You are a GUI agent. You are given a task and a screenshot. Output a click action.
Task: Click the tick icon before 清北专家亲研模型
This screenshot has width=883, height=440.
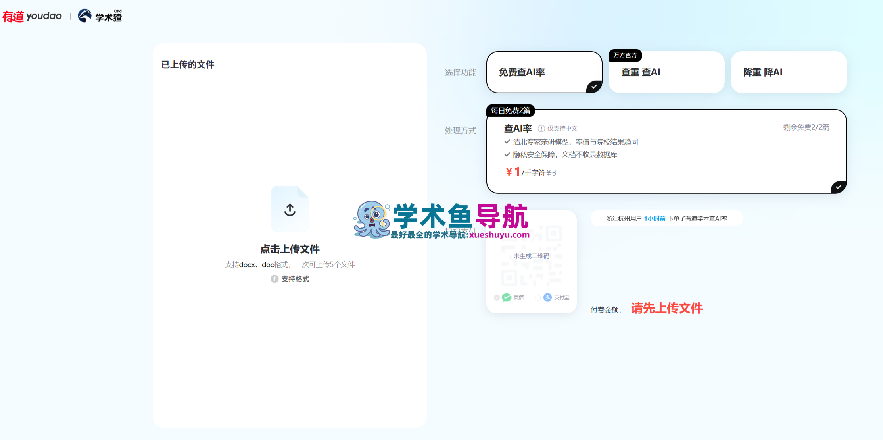coord(507,141)
